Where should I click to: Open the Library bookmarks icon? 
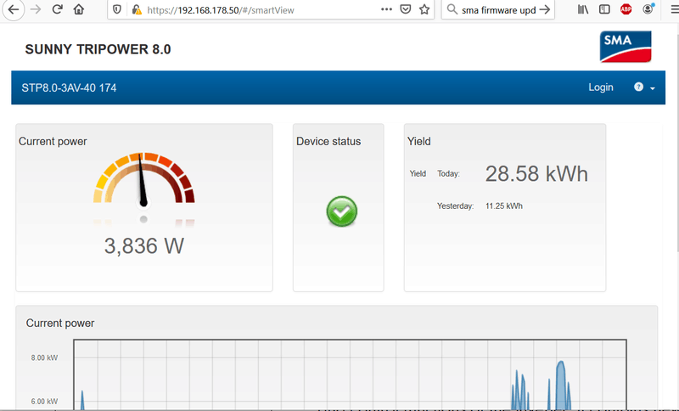pos(583,9)
